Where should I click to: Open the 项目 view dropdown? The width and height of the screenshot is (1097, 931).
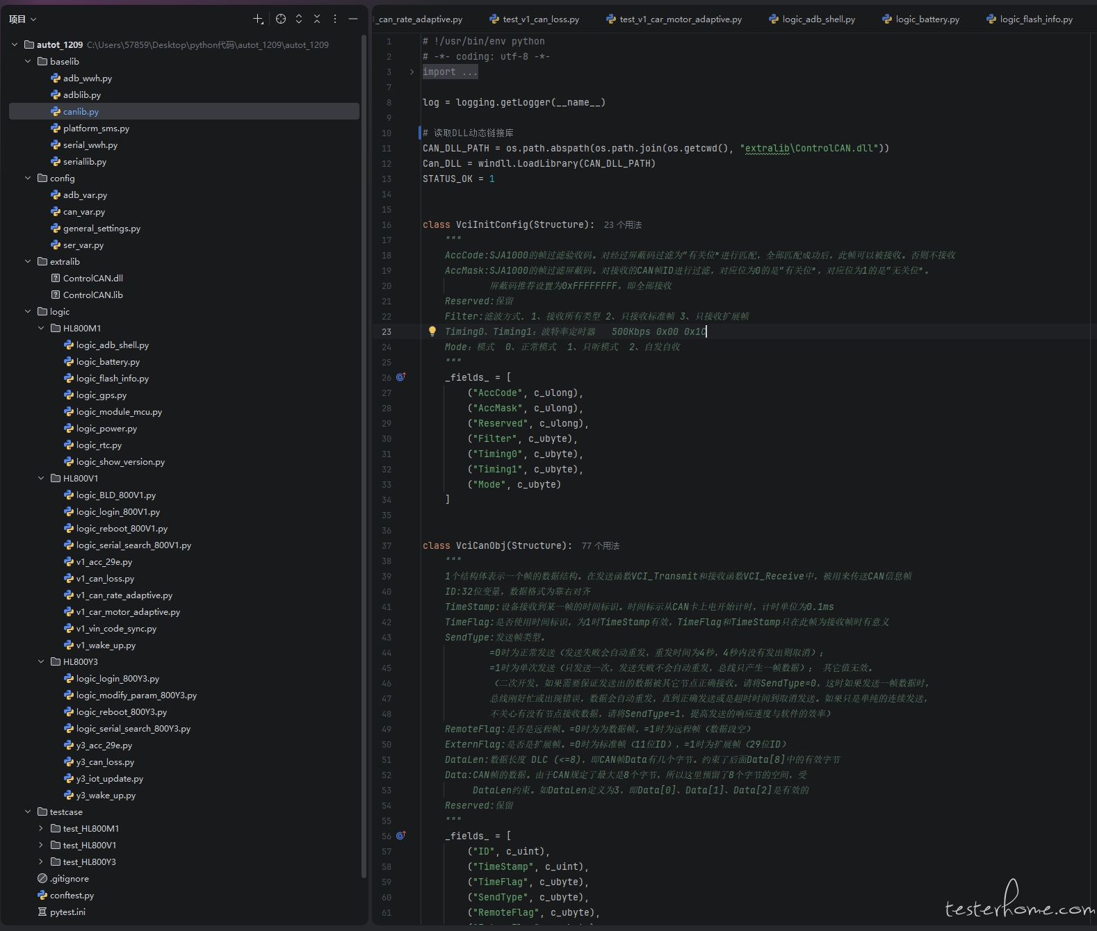click(x=22, y=19)
